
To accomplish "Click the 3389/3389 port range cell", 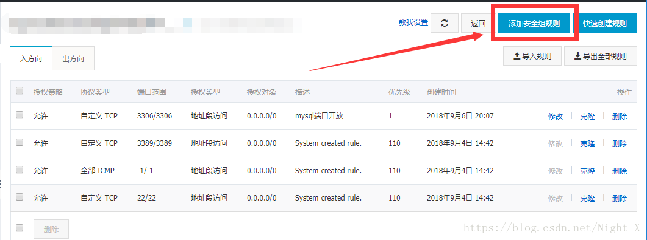I will (154, 143).
